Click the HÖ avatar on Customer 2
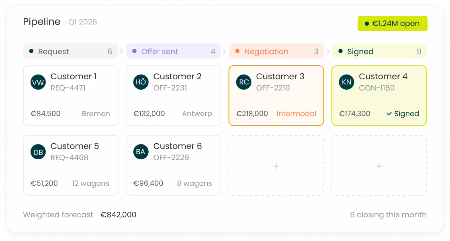 (x=141, y=82)
